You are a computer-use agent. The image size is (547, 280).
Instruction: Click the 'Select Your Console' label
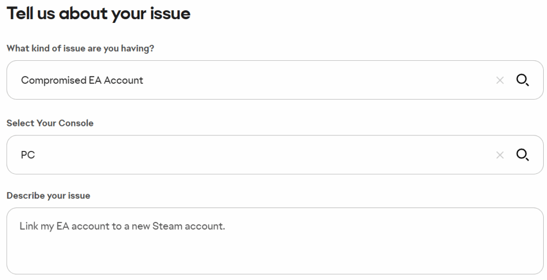(50, 123)
